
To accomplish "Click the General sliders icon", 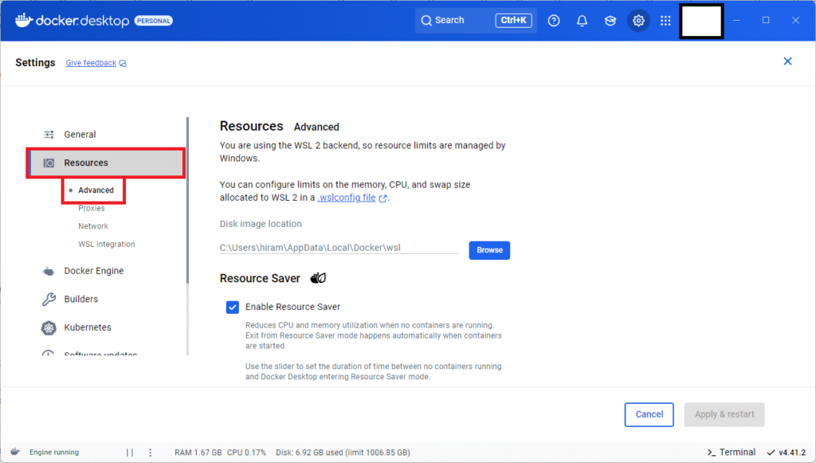I will 49,135.
